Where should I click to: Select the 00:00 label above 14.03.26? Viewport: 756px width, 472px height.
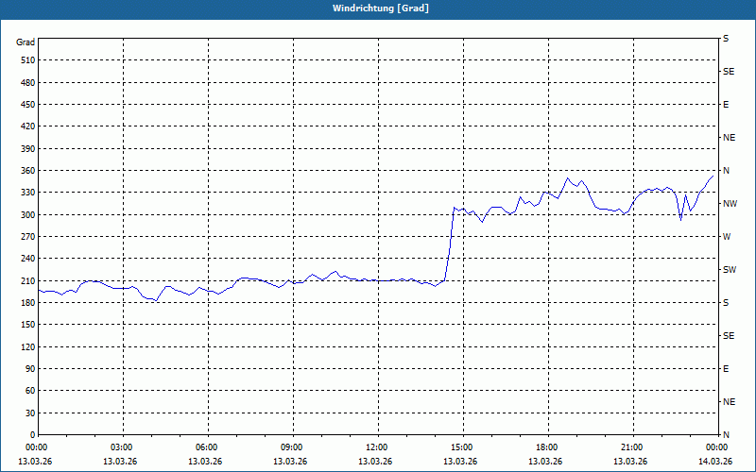point(715,447)
